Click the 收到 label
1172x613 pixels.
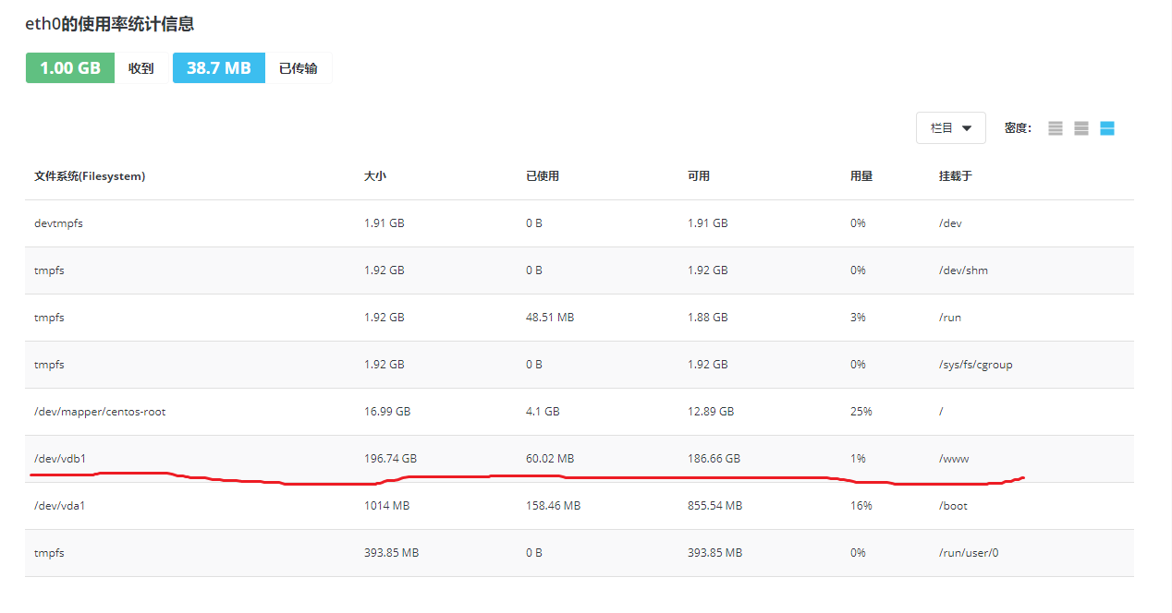click(140, 68)
